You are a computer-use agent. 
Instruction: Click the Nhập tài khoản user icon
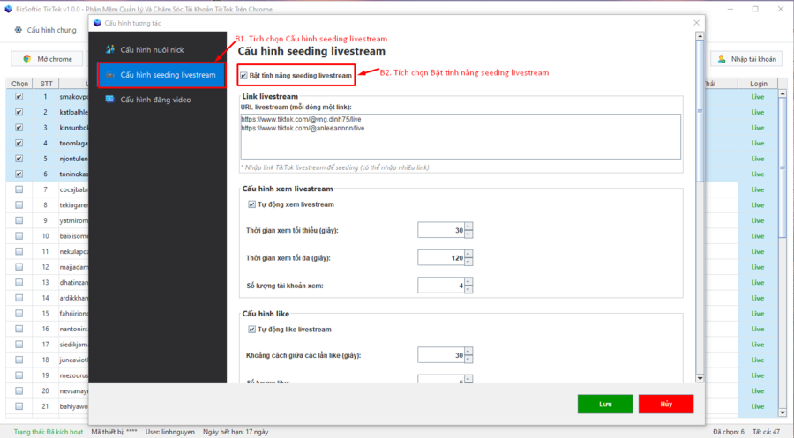(x=722, y=59)
